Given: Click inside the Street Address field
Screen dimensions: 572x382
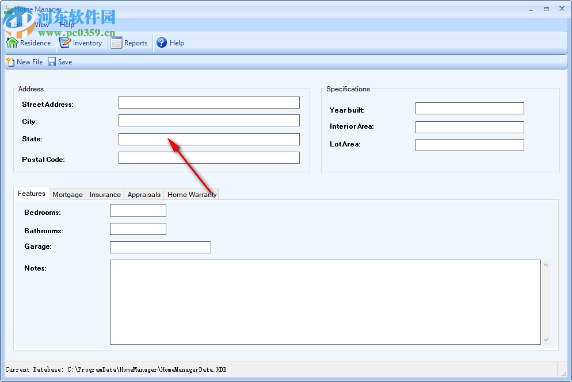Looking at the screenshot, I should (208, 102).
